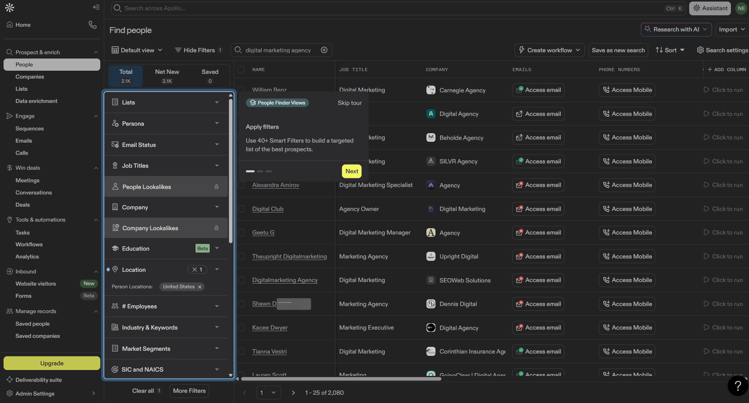Screen dimensions: 749x403
Task: Check the box for Shawn D
Action: pyautogui.click(x=241, y=304)
